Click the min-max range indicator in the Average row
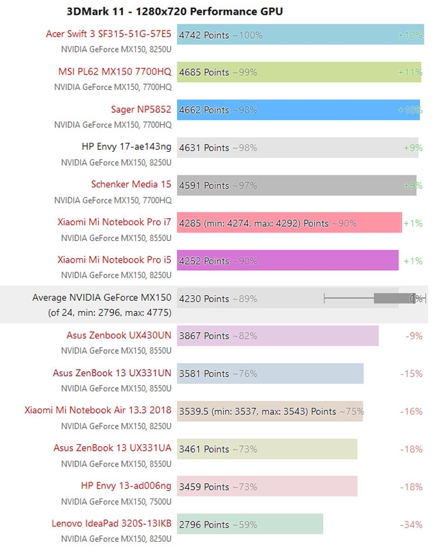This screenshot has height=552, width=446. click(373, 298)
